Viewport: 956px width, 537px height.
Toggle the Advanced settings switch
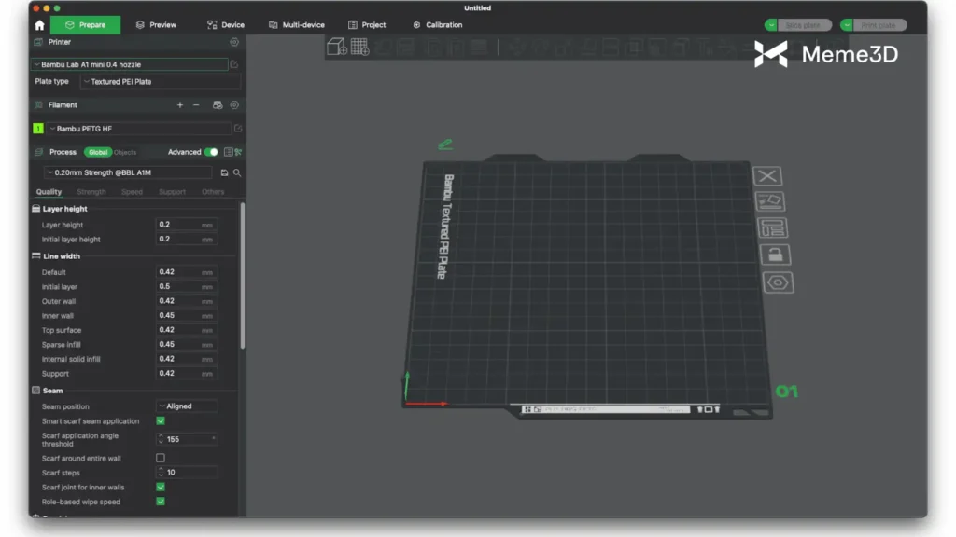click(x=212, y=152)
